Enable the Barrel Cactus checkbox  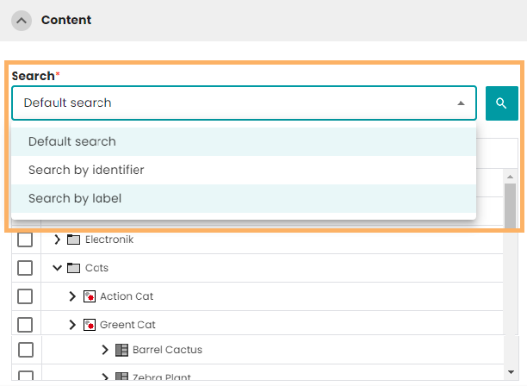(25, 350)
